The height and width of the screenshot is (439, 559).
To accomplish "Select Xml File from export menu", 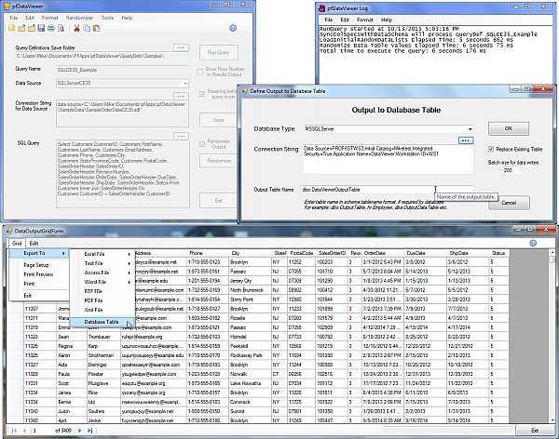I will tap(102, 310).
